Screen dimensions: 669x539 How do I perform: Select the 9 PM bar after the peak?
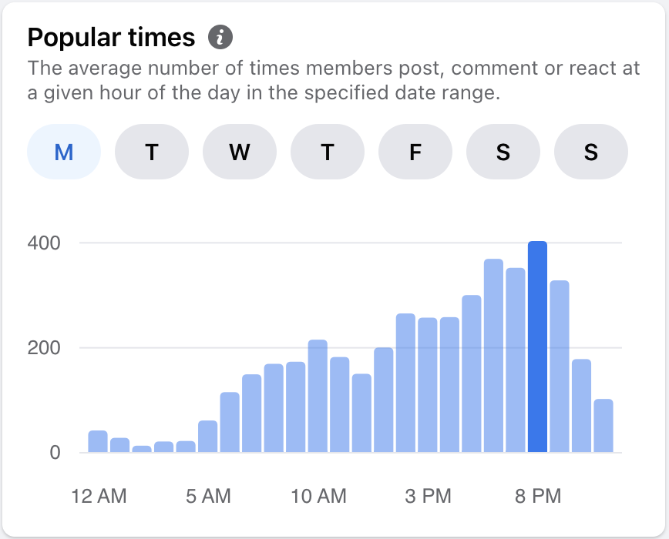[560, 367]
